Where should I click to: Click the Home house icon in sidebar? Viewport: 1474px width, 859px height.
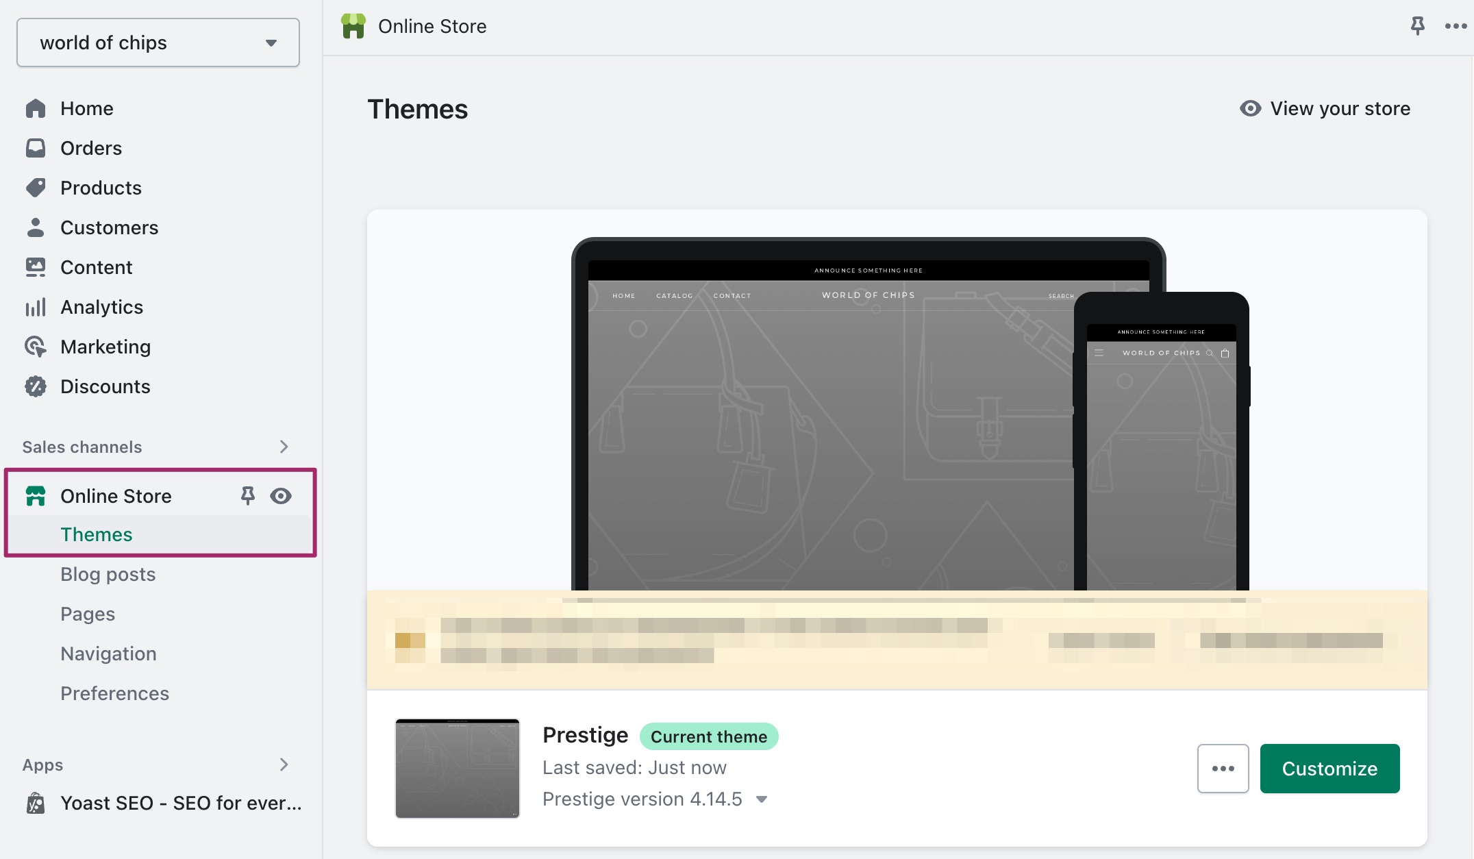(x=35, y=108)
